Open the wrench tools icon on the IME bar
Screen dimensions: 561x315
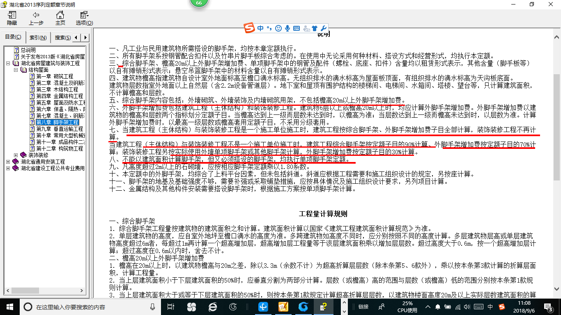tap(324, 28)
